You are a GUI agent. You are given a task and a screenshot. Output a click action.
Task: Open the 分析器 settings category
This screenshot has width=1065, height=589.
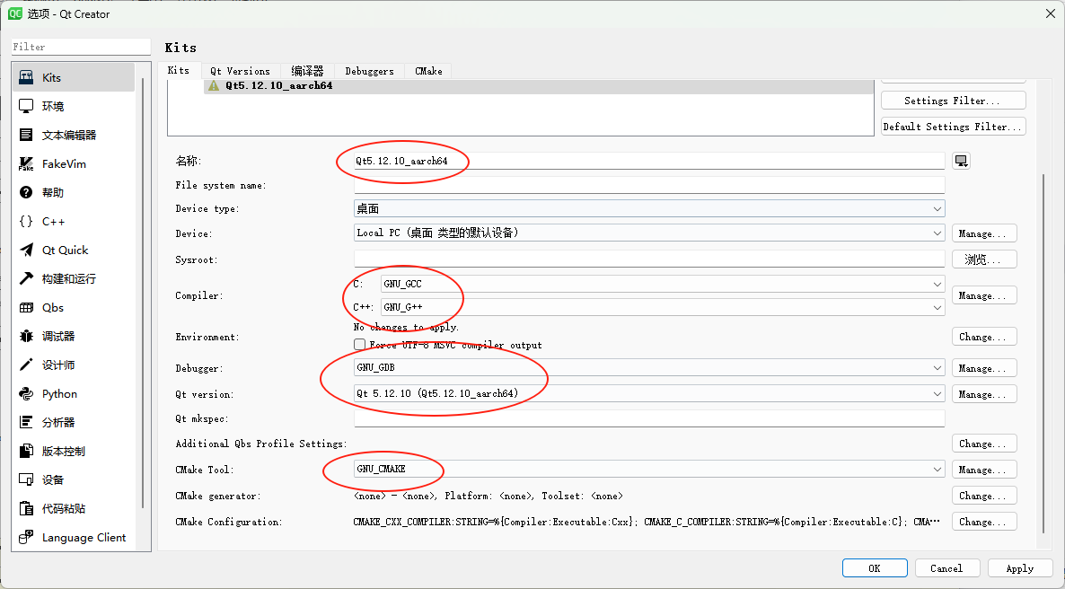click(74, 423)
